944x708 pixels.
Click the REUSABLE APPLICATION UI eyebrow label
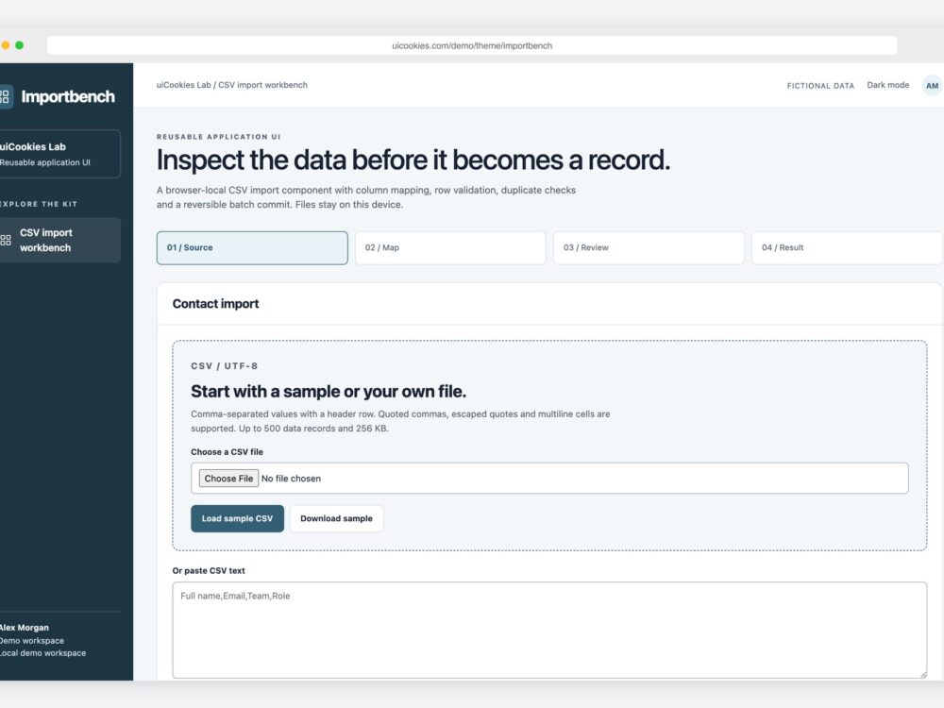219,137
